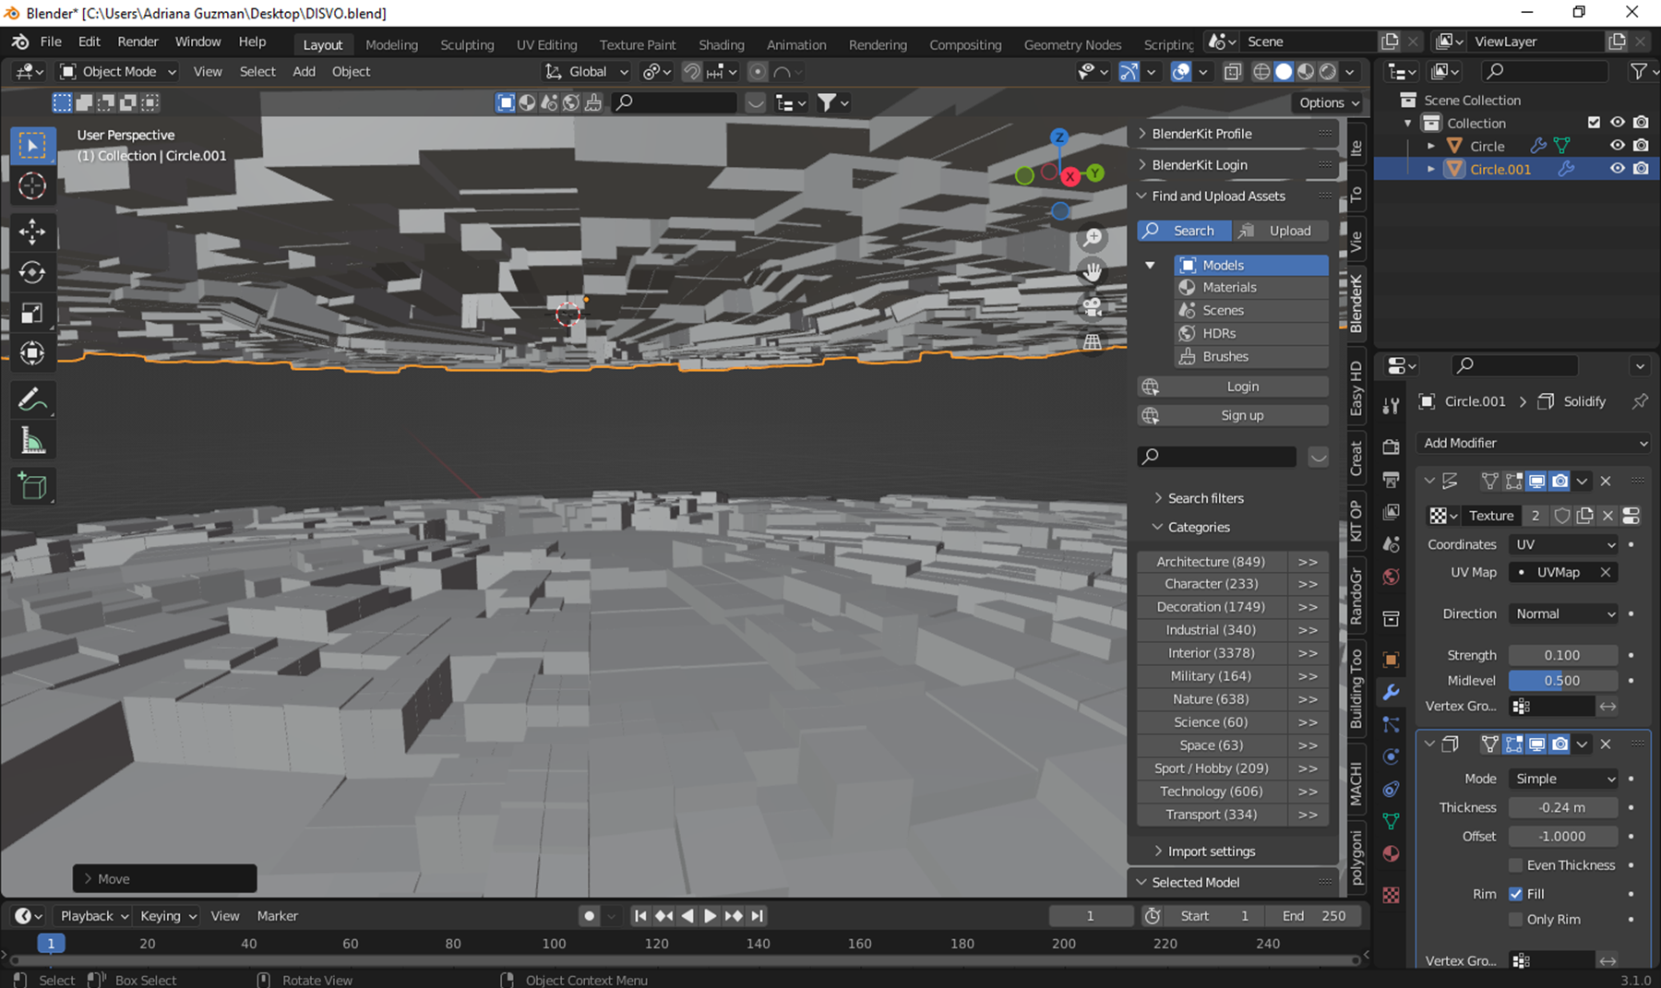Image resolution: width=1661 pixels, height=988 pixels.
Task: Open Texture properties checker tab
Action: click(1391, 895)
